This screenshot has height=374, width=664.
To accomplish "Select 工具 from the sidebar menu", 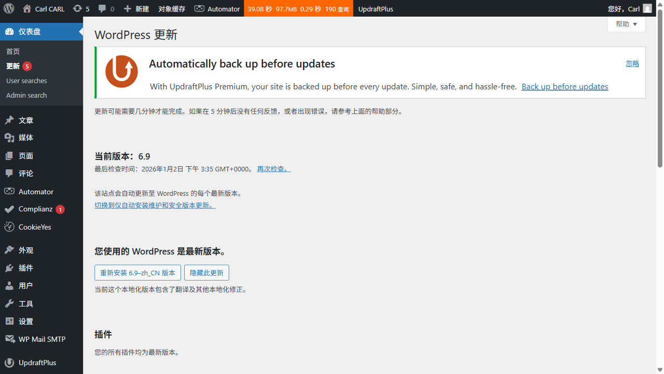I will pyautogui.click(x=9, y=303).
